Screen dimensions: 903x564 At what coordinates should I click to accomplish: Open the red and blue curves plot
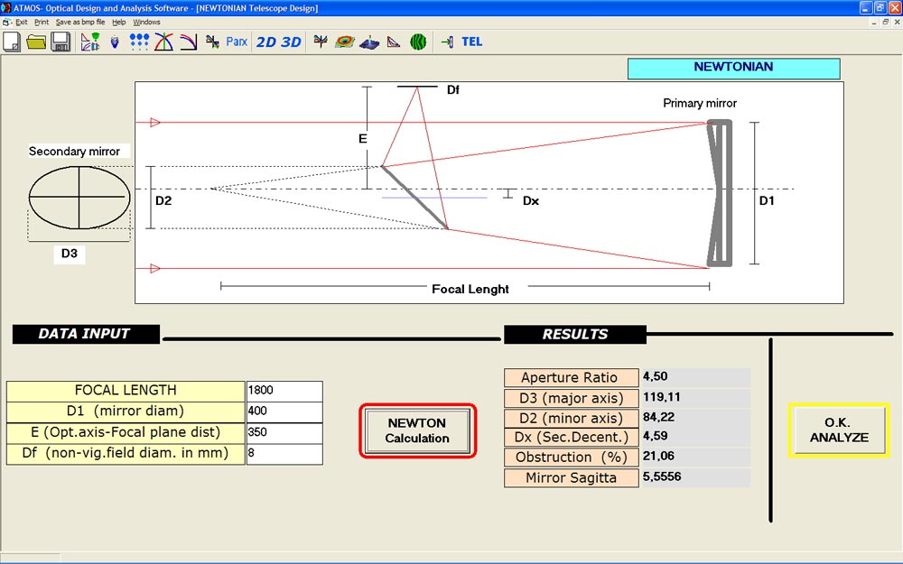click(x=163, y=42)
